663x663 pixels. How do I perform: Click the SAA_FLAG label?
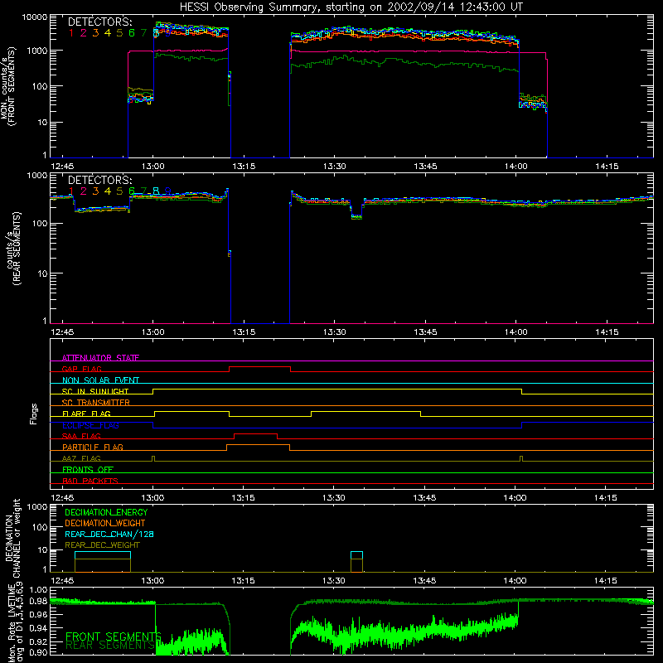coord(81,436)
